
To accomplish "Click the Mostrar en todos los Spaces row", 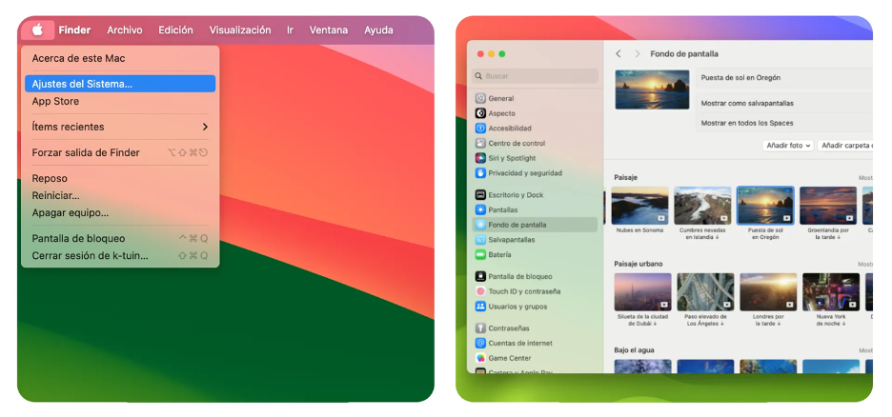I will (784, 123).
